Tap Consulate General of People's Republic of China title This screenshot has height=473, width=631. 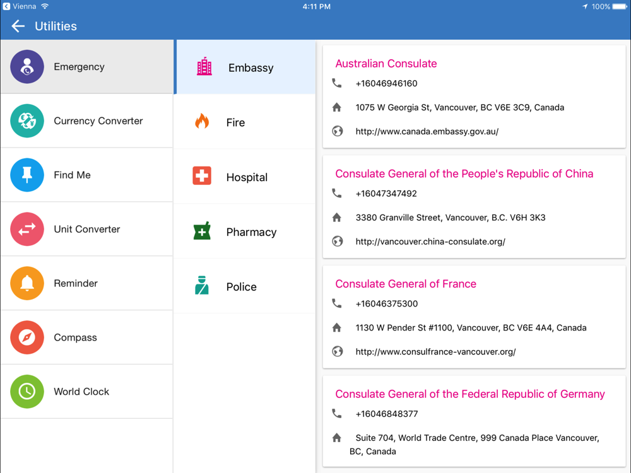pos(464,174)
